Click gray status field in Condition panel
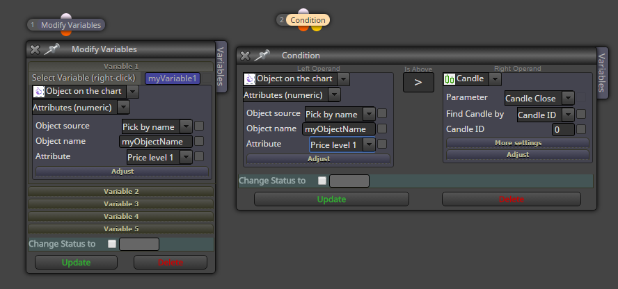Viewport: 618px width, 289px height. point(349,181)
